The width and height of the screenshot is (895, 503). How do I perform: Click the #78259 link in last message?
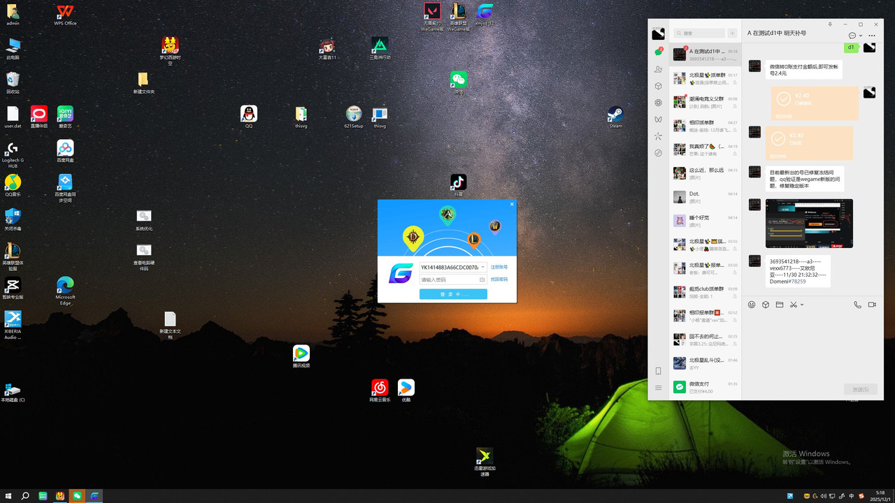coord(796,282)
